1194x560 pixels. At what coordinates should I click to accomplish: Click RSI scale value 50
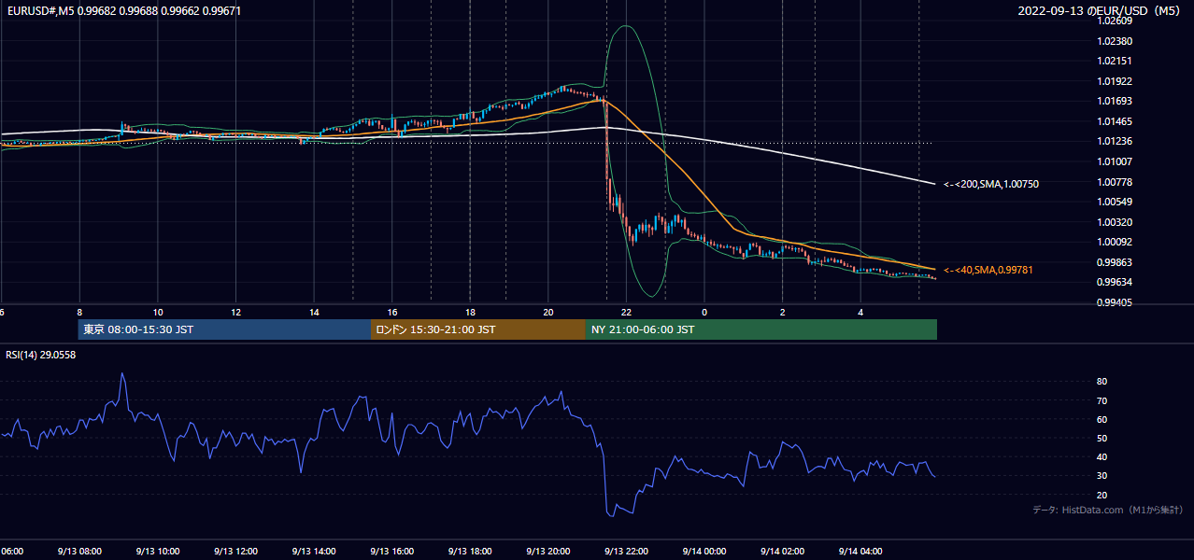(1102, 438)
